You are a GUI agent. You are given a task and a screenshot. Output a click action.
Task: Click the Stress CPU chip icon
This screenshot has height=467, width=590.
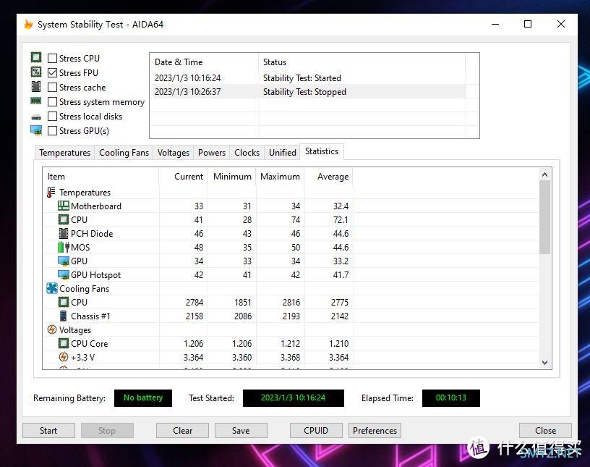[x=36, y=57]
